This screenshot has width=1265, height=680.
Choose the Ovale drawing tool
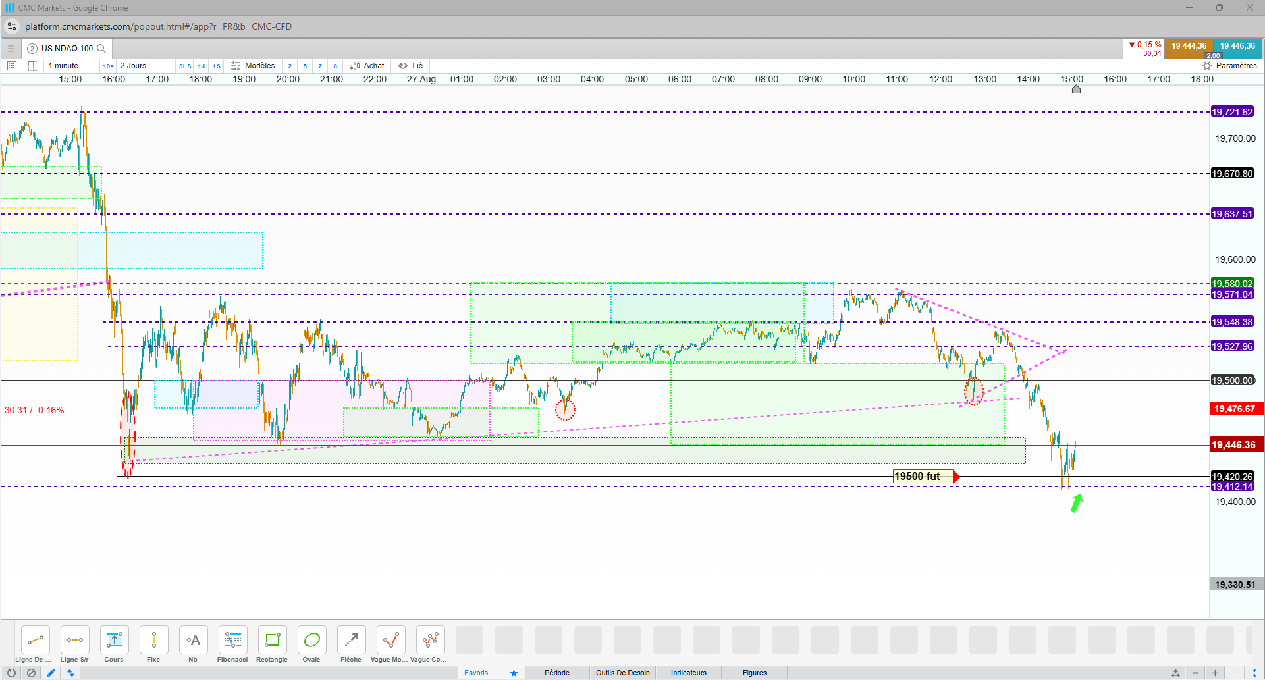[311, 640]
